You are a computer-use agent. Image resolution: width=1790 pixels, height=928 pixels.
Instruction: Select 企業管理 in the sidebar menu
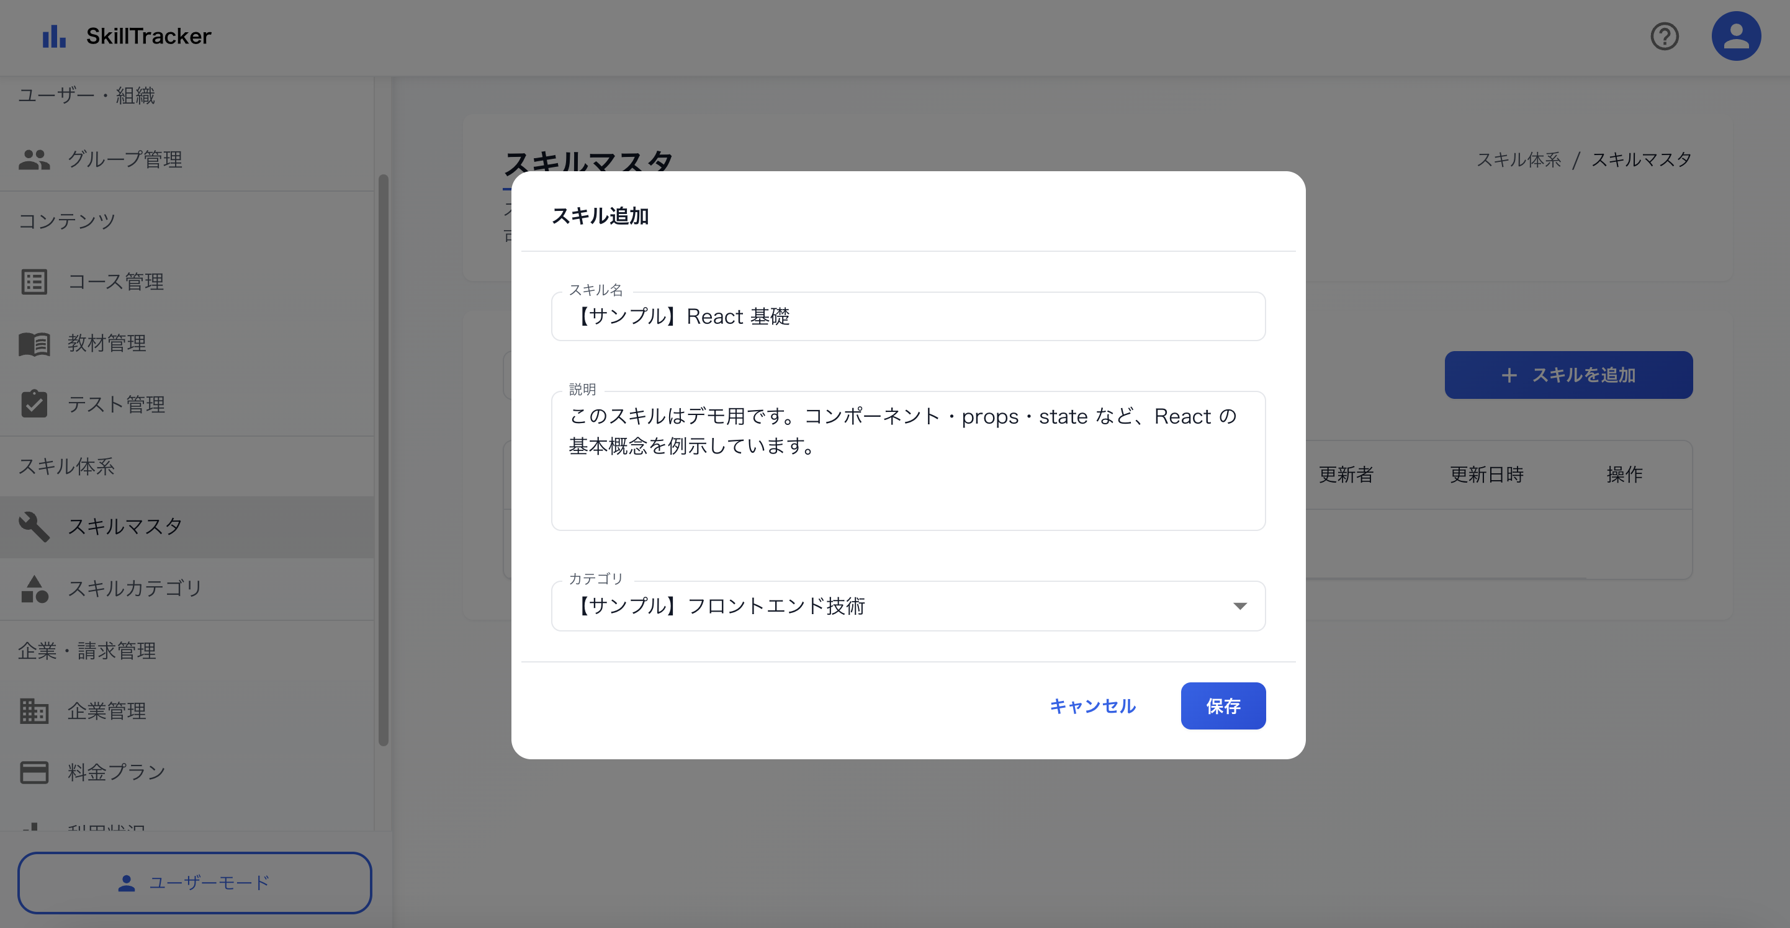click(106, 711)
